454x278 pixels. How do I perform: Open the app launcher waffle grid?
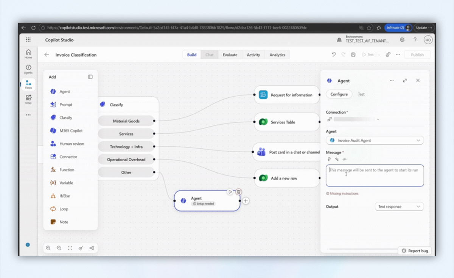tap(28, 40)
